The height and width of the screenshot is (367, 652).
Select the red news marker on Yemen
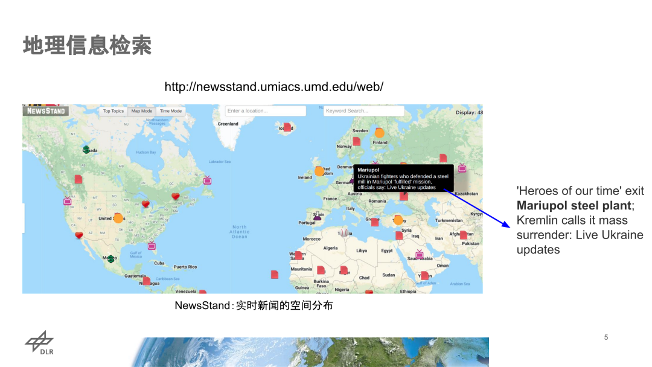(424, 275)
